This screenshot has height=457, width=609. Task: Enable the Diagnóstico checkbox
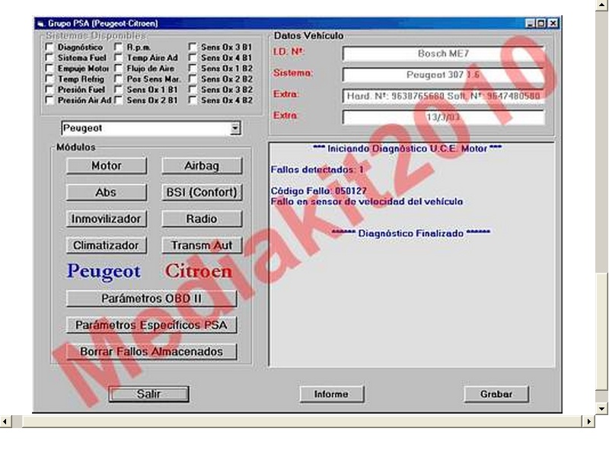point(49,47)
